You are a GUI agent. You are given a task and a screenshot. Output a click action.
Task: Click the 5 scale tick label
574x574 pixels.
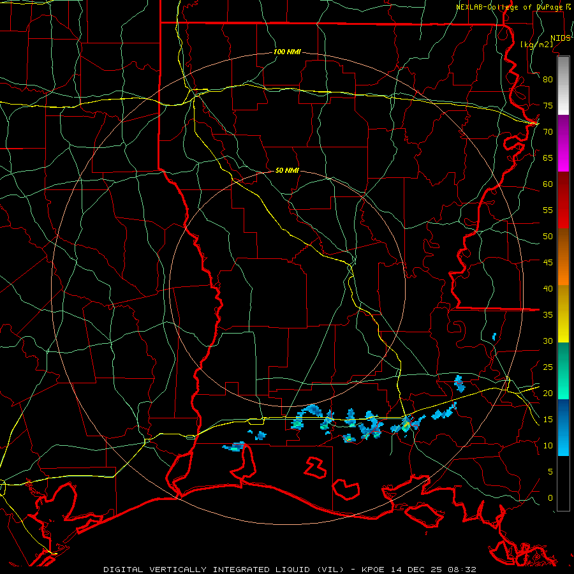coord(550,472)
